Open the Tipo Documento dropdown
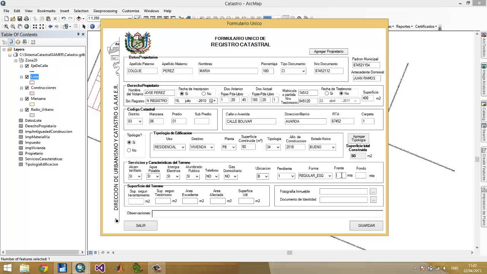The height and width of the screenshot is (274, 487). (303, 71)
